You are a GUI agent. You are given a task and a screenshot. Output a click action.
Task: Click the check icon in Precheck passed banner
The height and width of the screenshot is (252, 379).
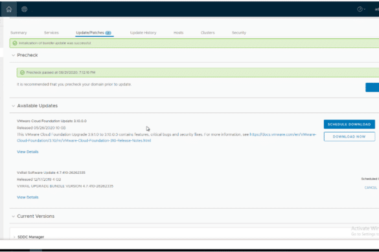pos(22,72)
